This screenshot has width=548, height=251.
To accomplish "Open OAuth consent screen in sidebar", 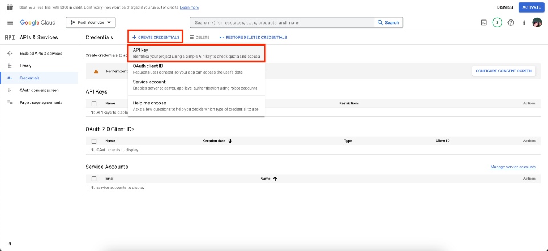I will point(39,90).
